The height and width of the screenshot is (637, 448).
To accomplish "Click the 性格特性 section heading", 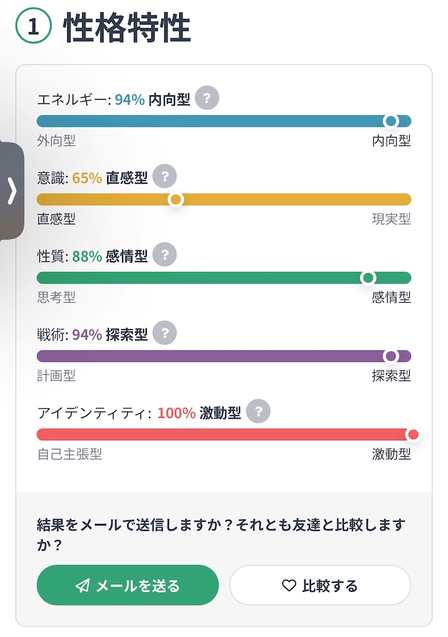I will pos(127,27).
